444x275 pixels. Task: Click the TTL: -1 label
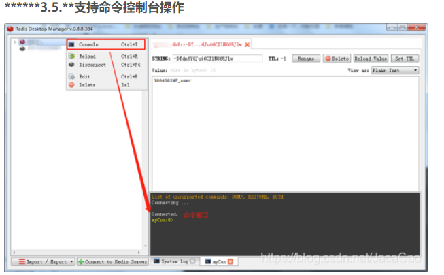pos(277,59)
